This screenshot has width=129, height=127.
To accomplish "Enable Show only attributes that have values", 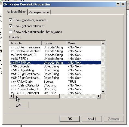I will pyautogui.click(x=10, y=32).
